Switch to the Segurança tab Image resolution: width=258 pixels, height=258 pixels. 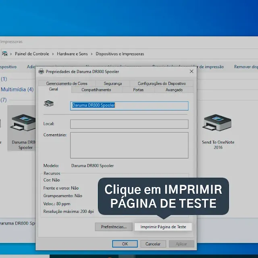113,83
